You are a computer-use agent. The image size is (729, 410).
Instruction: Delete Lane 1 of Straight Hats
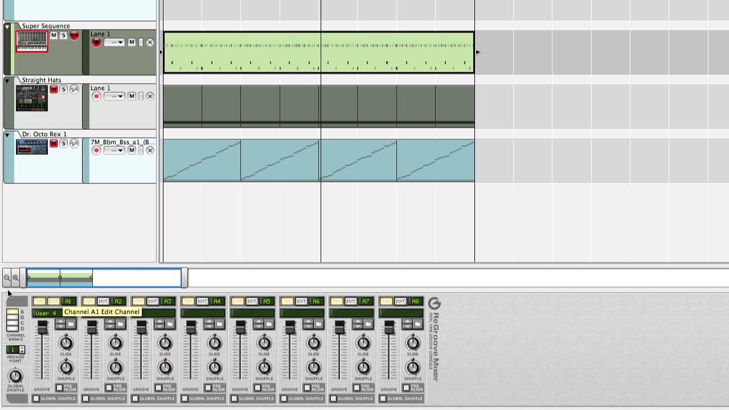(x=150, y=96)
